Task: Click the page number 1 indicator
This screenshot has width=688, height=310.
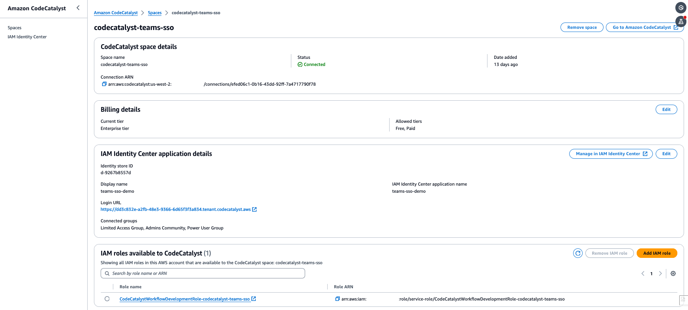Action: [x=651, y=273]
